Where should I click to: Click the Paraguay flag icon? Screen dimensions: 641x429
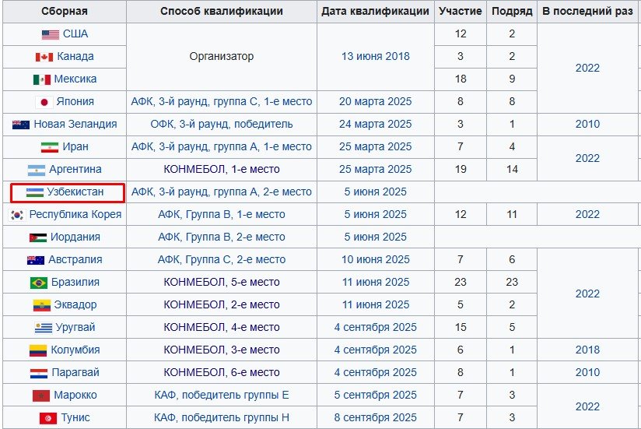click(39, 374)
